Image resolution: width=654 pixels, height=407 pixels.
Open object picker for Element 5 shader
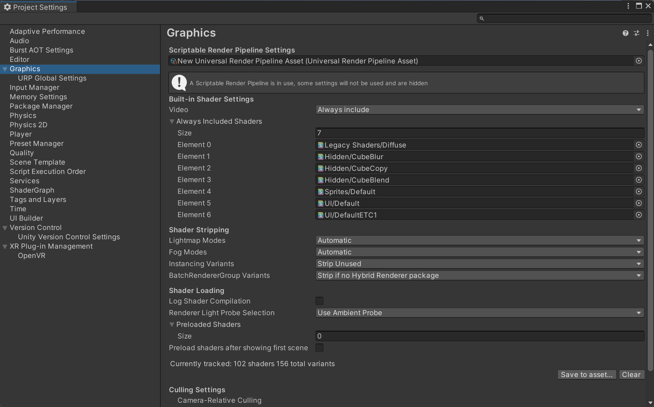pyautogui.click(x=639, y=203)
